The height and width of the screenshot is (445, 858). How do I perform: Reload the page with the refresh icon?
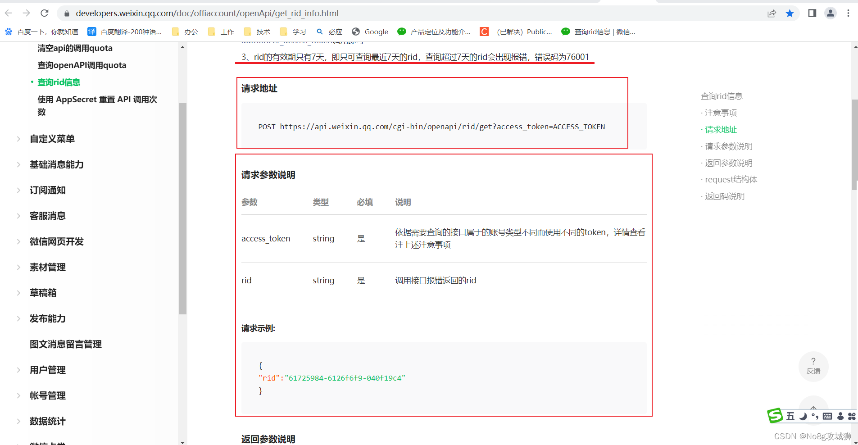click(x=45, y=13)
